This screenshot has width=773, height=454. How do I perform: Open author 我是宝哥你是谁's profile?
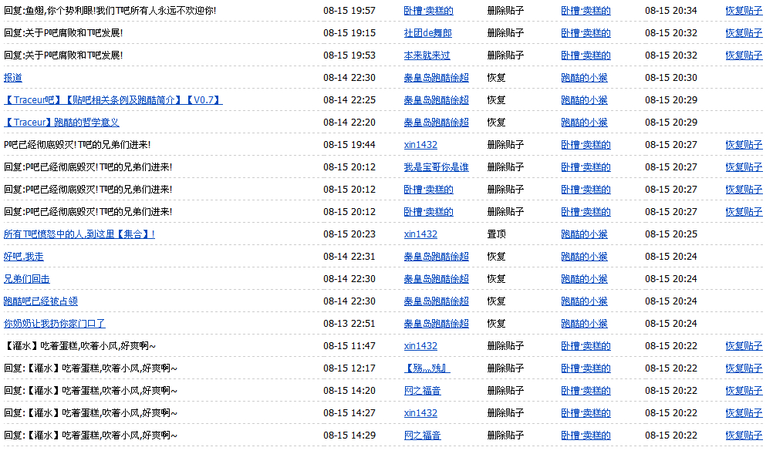(x=437, y=167)
